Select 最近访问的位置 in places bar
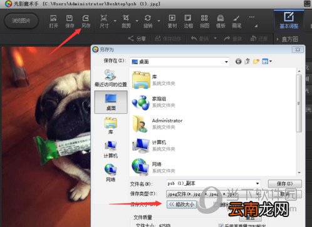This screenshot has height=227, width=312. (111, 78)
